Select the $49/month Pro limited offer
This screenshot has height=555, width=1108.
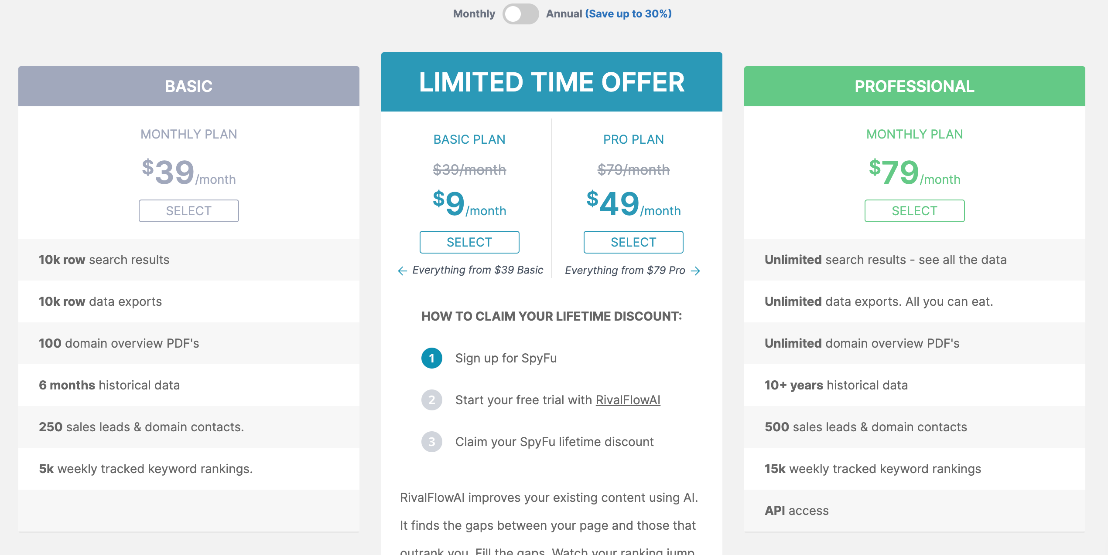pos(633,242)
